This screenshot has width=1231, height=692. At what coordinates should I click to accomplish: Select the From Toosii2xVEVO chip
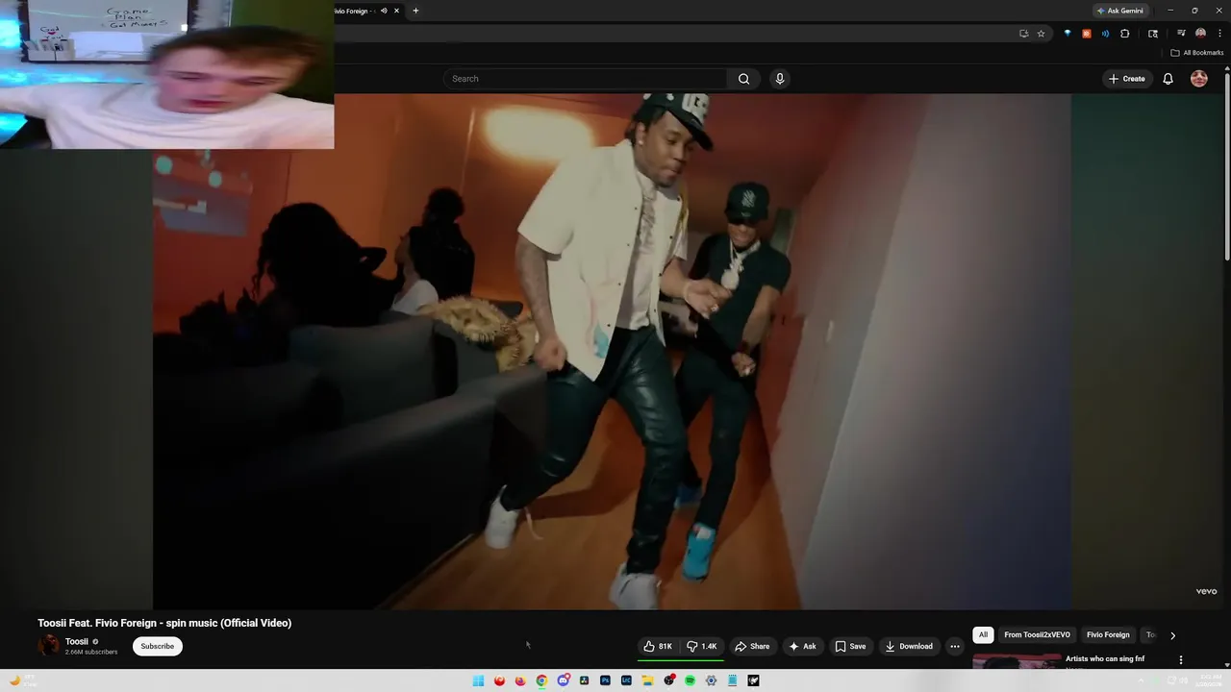pos(1037,635)
